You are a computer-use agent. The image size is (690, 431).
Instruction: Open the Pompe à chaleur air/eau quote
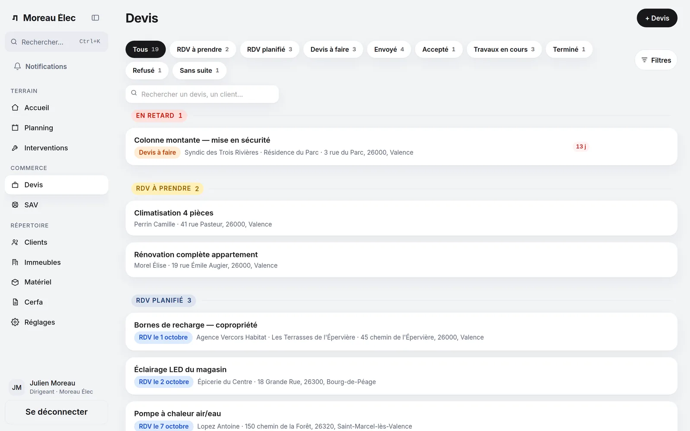tap(401, 417)
